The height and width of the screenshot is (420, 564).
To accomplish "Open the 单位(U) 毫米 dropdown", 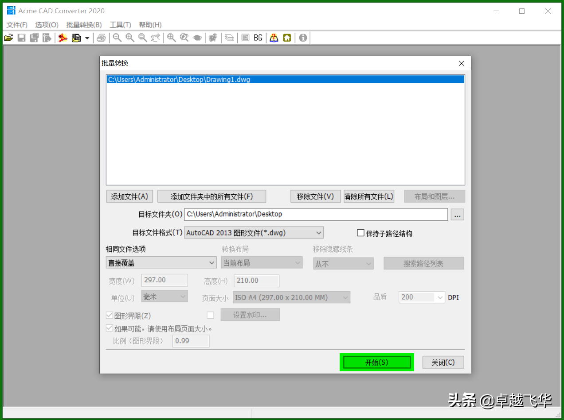I will click(x=164, y=297).
